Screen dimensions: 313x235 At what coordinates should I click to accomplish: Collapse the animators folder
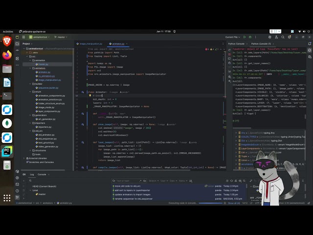point(30,68)
